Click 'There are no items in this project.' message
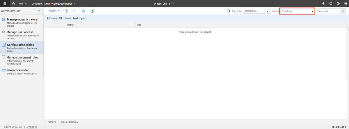The width and height of the screenshot is (349, 129). [x=195, y=32]
